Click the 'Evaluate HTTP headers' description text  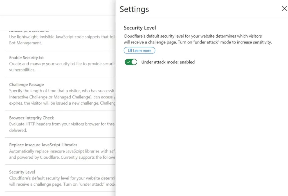pos(62,127)
